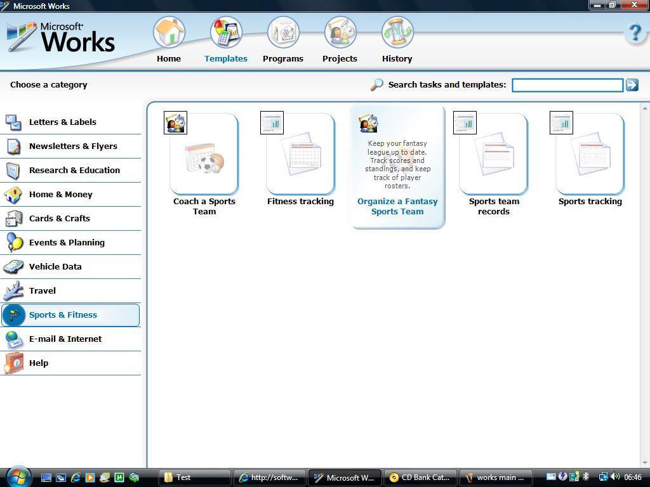Click the Bluetooth tray icon
650x487 pixels.
coord(586,477)
